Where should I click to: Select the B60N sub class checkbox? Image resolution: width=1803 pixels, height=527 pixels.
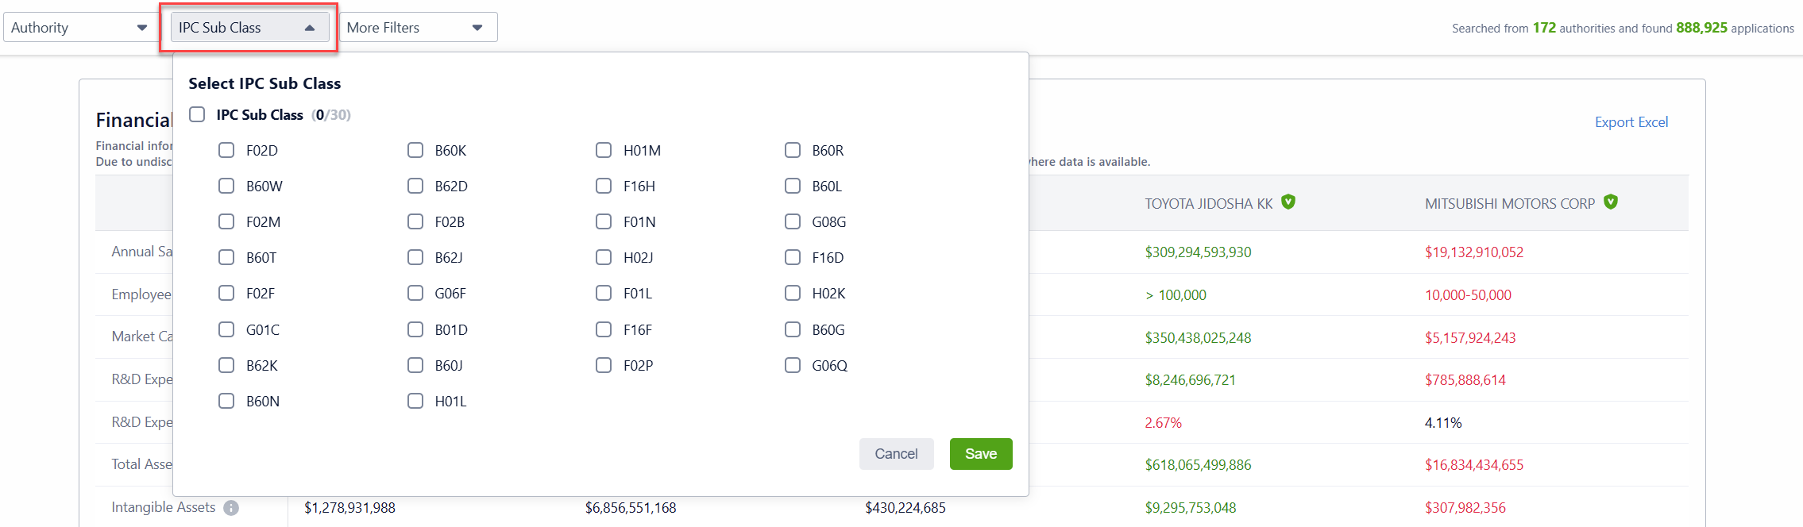[226, 401]
